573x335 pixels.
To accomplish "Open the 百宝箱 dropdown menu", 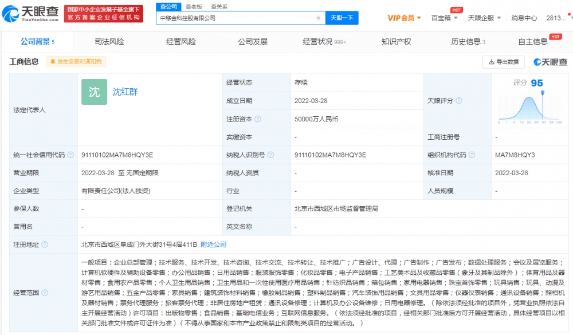I will [445, 18].
